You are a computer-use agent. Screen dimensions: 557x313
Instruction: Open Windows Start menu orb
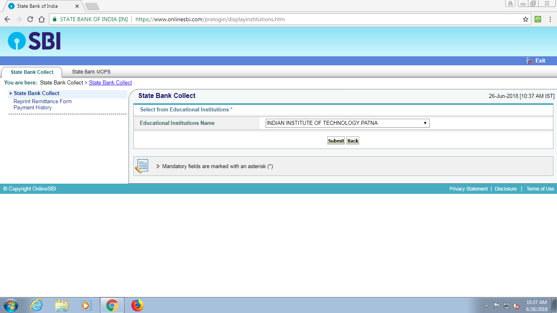click(11, 305)
